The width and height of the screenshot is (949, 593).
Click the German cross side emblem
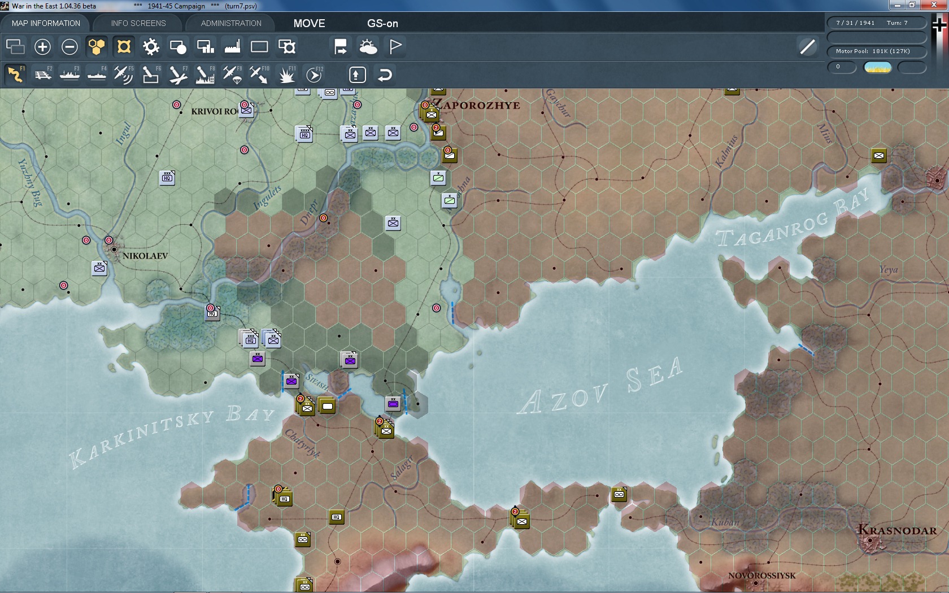click(x=939, y=25)
